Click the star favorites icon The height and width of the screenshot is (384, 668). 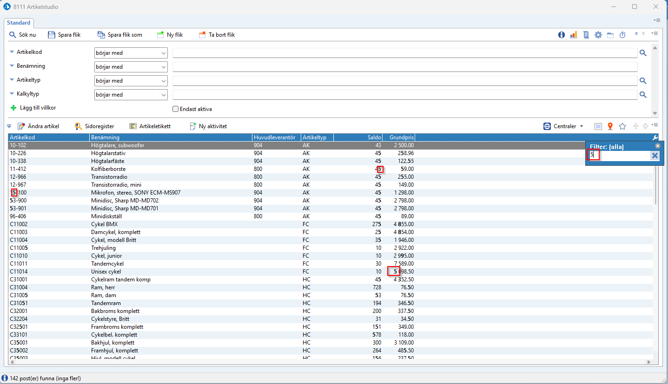point(622,126)
